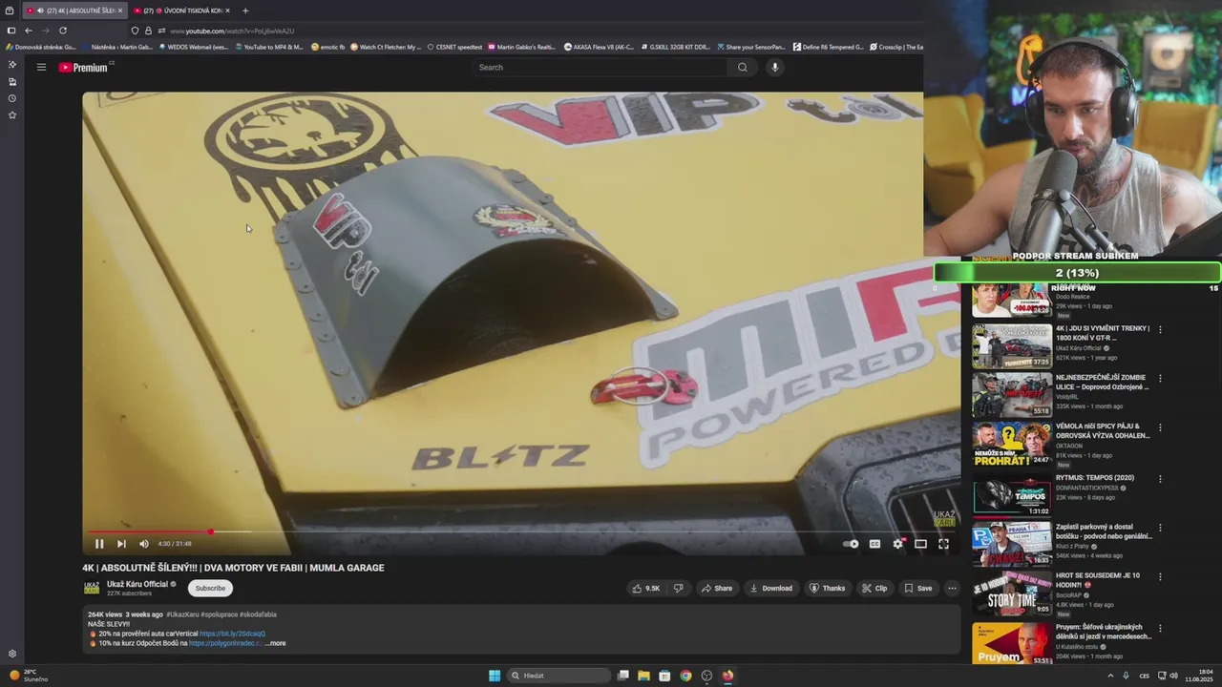
Task: Download the video
Action: 771,588
